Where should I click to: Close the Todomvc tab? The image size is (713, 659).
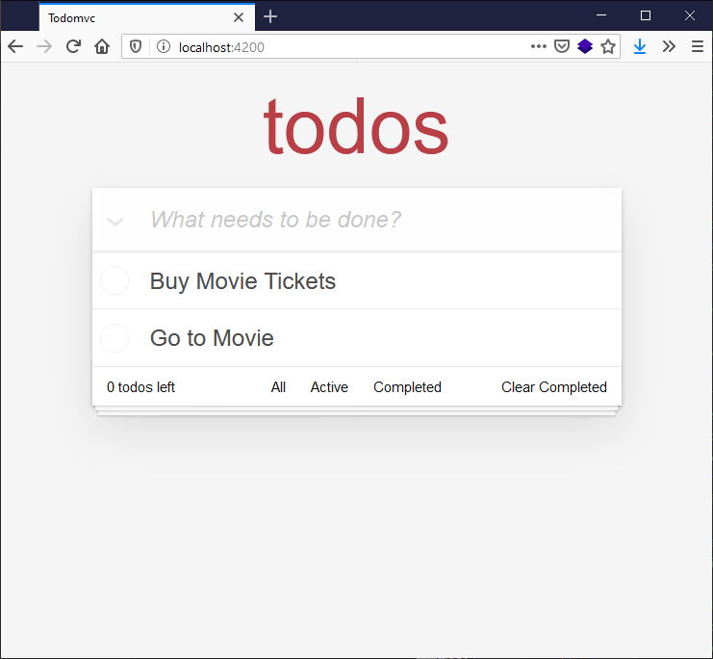click(x=239, y=17)
